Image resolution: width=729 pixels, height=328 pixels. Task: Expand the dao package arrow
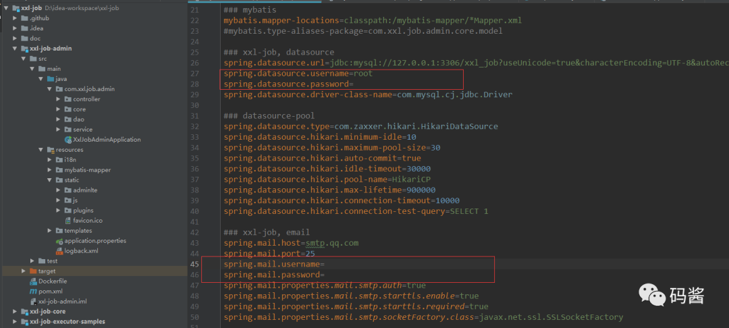58,119
